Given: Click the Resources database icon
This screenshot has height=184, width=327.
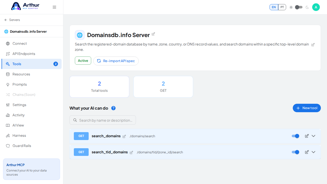Looking at the screenshot, I should (x=8, y=74).
